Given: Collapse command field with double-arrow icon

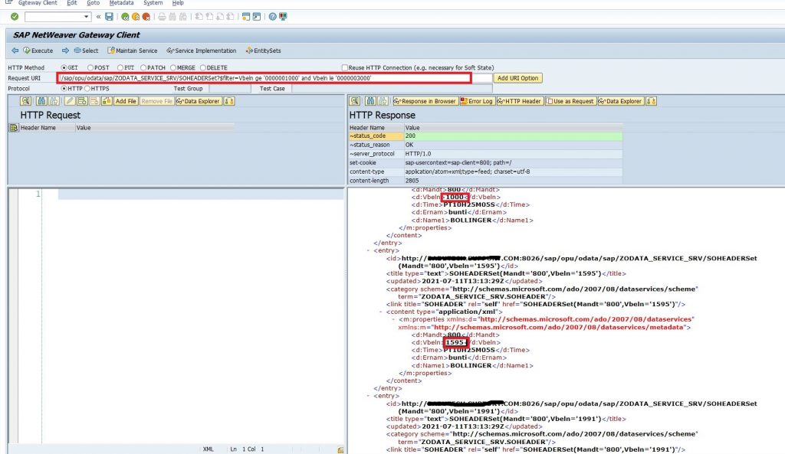Looking at the screenshot, I should (x=98, y=17).
